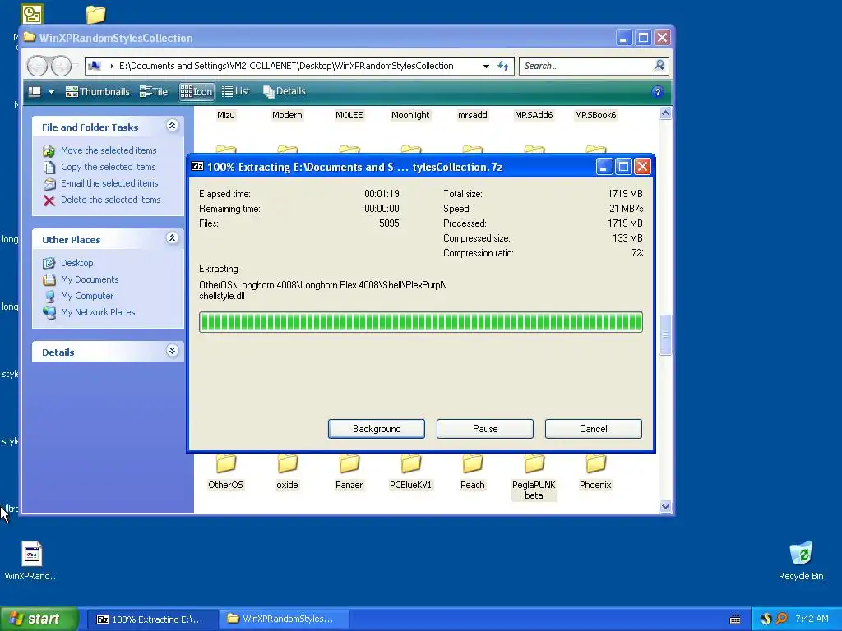The image size is (842, 631).
Task: Open the blue Help question mark icon
Action: coord(657,92)
